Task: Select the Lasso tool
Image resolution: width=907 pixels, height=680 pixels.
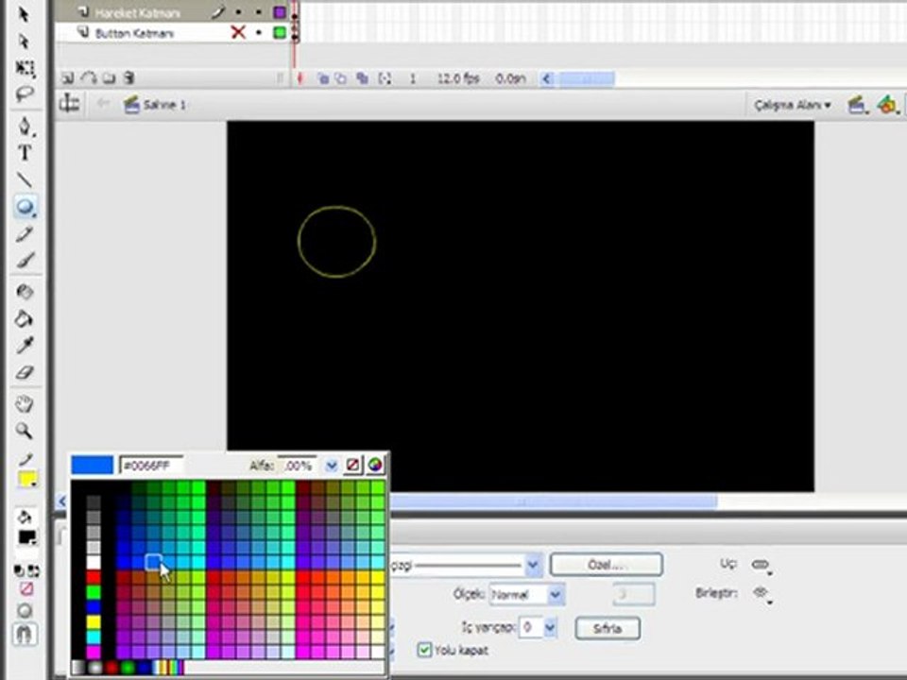Action: 25,94
